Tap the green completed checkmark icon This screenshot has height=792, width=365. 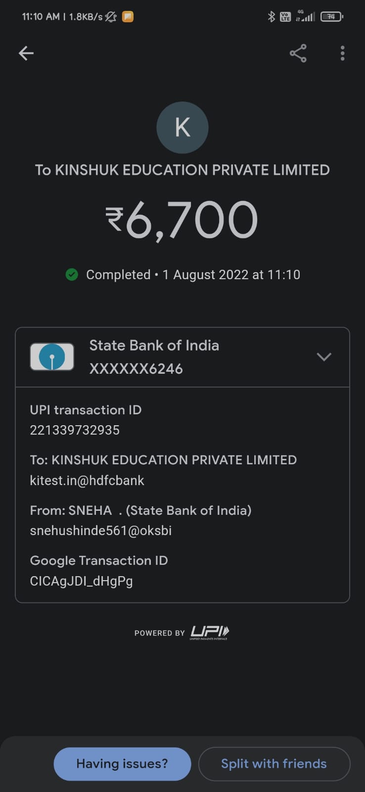pos(72,274)
